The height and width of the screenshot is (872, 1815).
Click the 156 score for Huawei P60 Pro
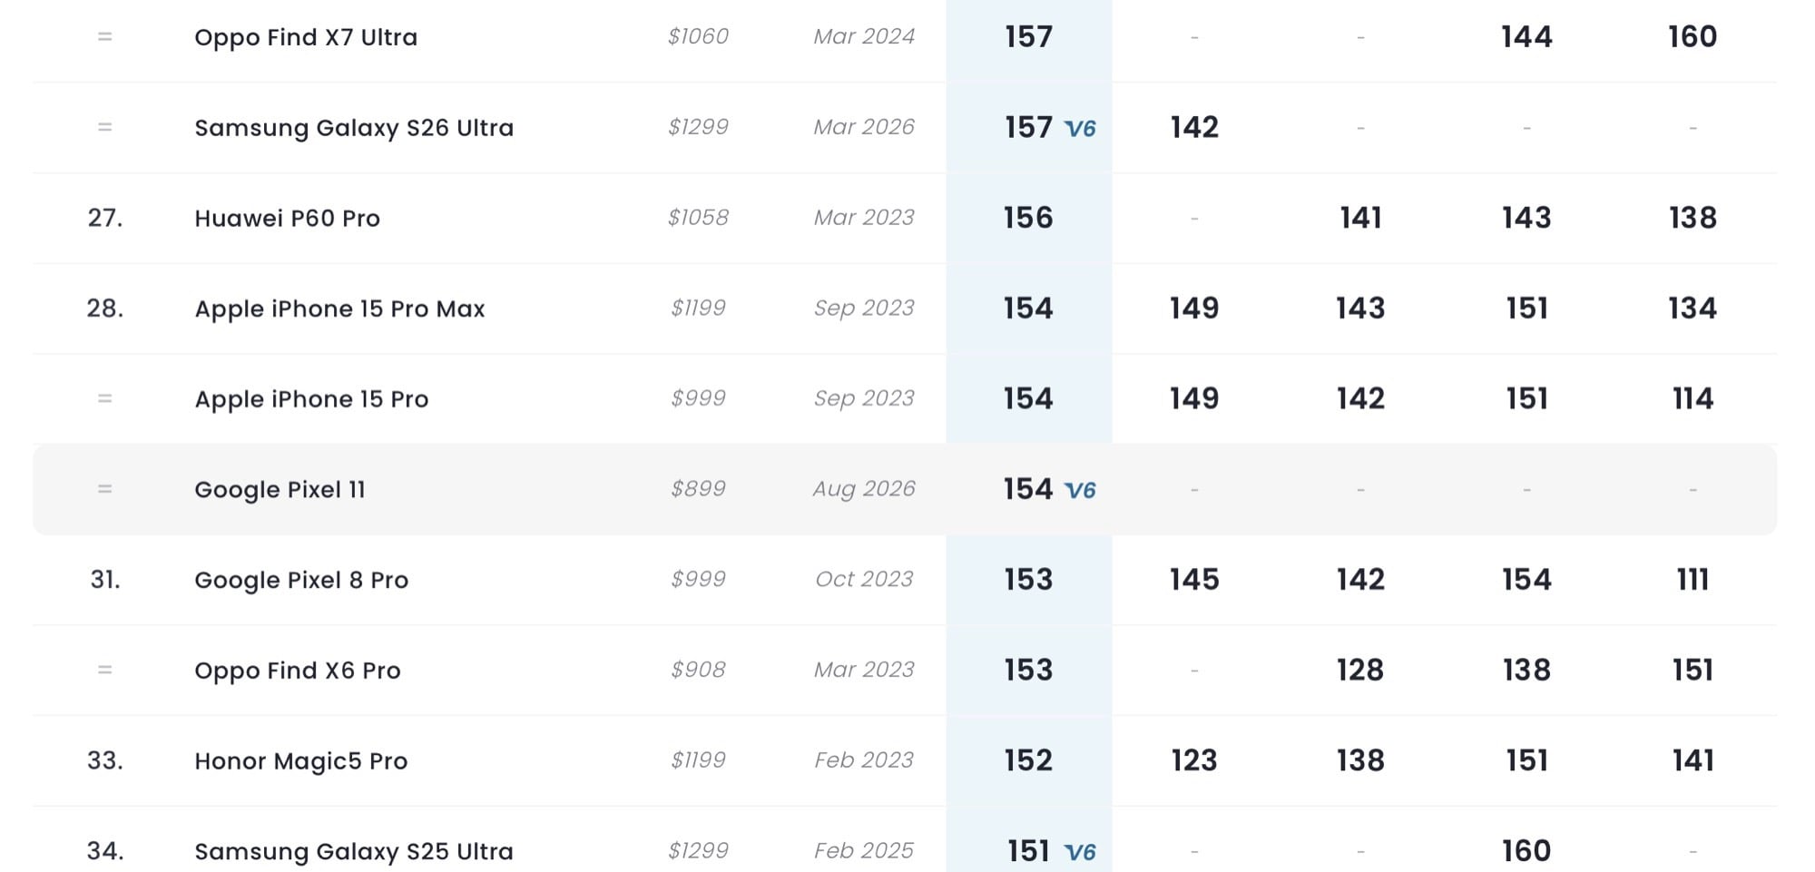(1028, 218)
